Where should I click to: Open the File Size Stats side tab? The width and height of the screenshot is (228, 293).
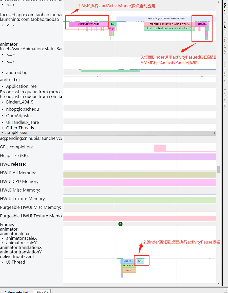click(225, 99)
